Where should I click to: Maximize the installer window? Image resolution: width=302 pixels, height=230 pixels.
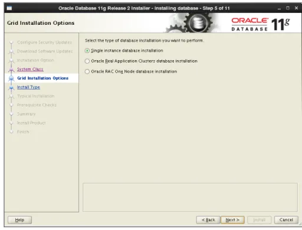[x=288, y=8]
